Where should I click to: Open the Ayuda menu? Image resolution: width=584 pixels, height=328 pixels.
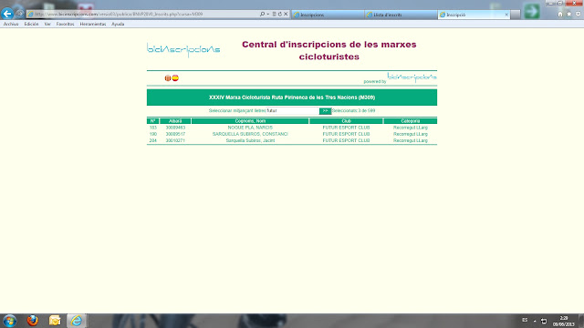(118, 24)
